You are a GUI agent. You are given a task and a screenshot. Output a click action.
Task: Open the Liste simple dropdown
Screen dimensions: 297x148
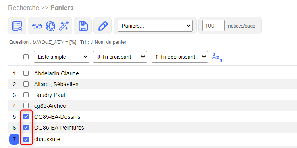pos(62,57)
